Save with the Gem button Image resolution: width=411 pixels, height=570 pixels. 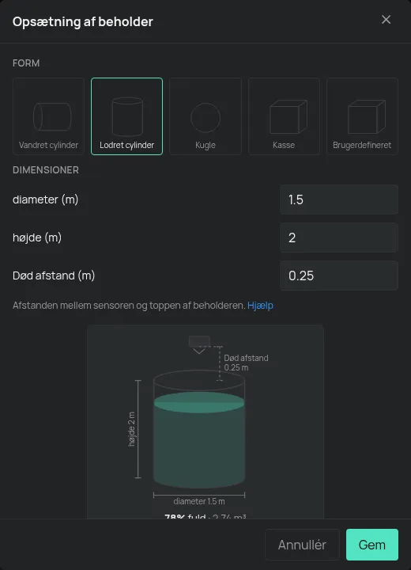[372, 545]
